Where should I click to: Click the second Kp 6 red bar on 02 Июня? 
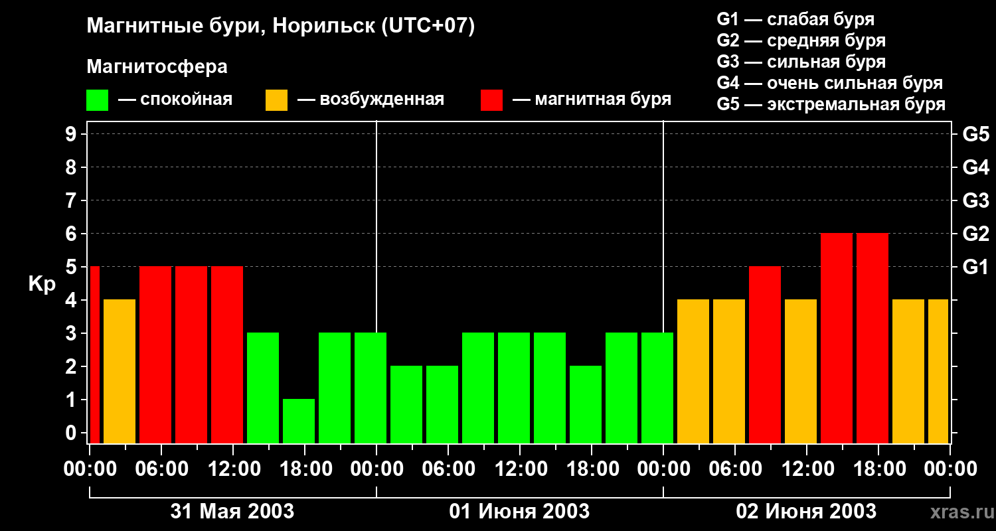872,338
